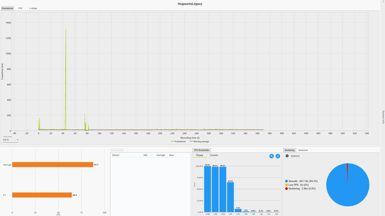
Task: Click the Sensor column header
Action: point(115,155)
